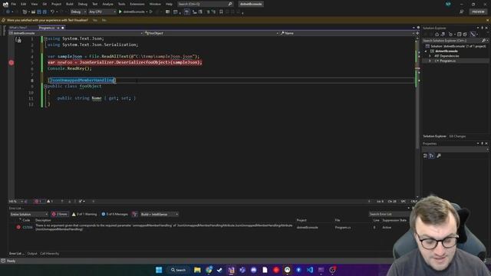Open the Name member navigation dropdown
491x276 pixels.
(x=347, y=33)
